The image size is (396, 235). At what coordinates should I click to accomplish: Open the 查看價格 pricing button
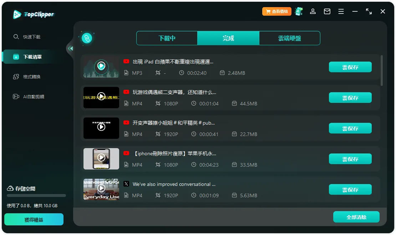276,11
